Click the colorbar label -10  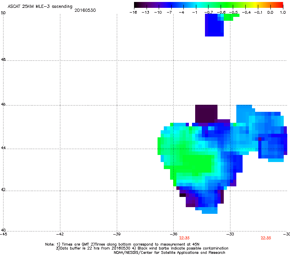tap(158, 13)
